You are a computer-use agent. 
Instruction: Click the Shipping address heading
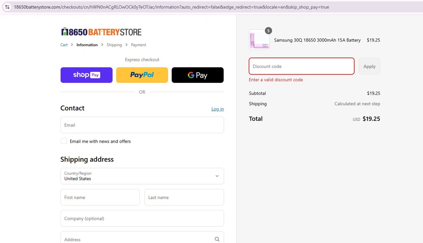(87, 159)
